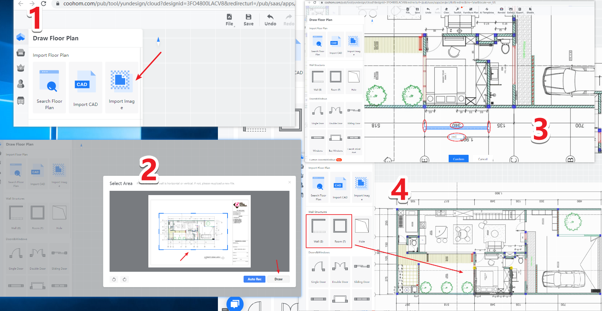Select Double Door in step 4 panel
Image resolution: width=602 pixels, height=311 pixels.
coord(340,271)
